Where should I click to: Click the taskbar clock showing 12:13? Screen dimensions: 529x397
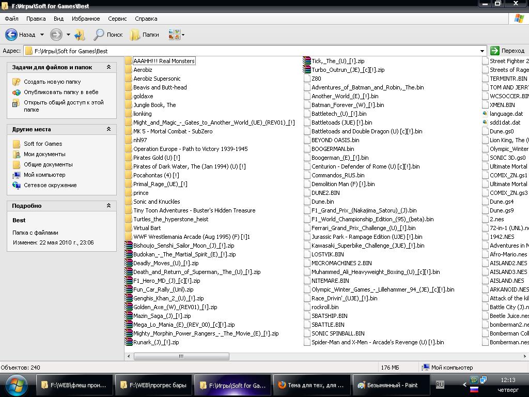point(508,380)
